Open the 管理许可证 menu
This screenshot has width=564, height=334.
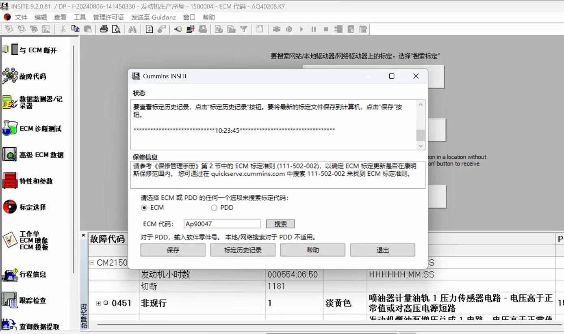(108, 17)
